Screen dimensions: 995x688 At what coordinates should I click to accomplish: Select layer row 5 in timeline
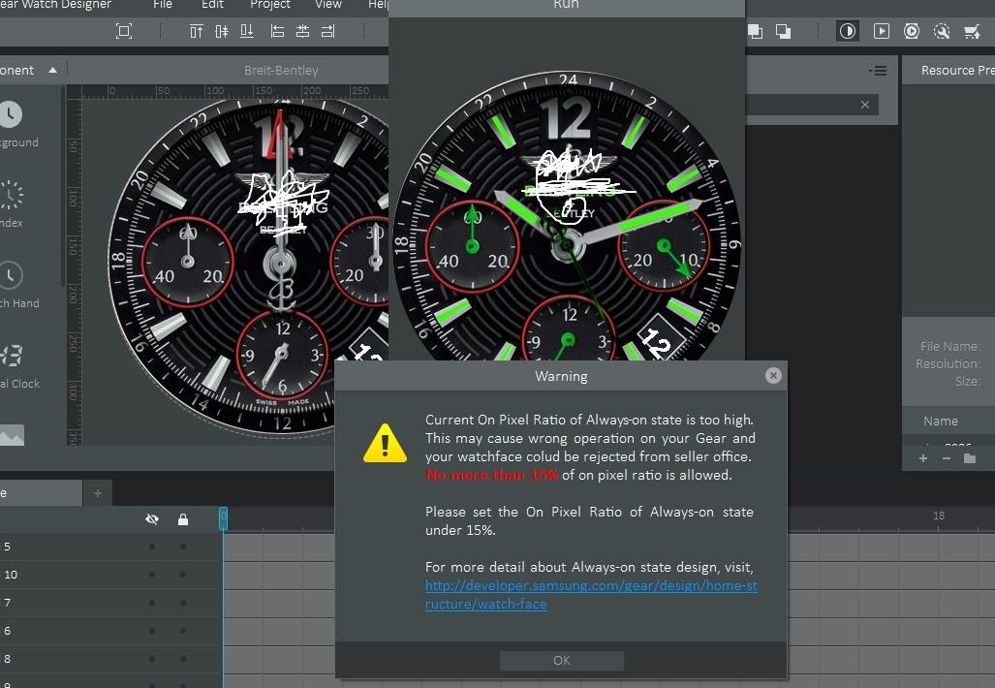pos(111,547)
